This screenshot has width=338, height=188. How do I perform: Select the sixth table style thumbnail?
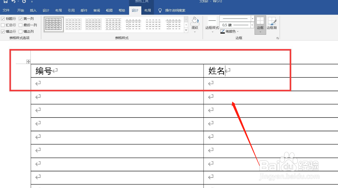153,24
